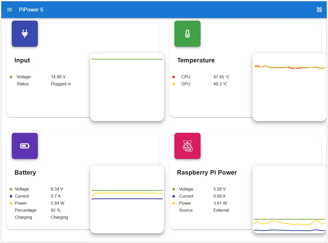Click the Status label in Input card
The height and width of the screenshot is (243, 328).
[x=22, y=84]
